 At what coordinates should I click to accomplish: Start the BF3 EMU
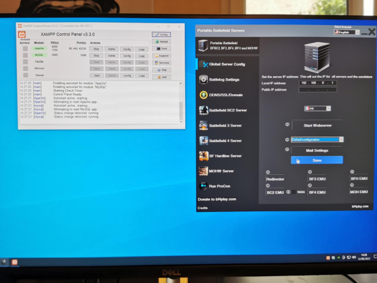317,179
